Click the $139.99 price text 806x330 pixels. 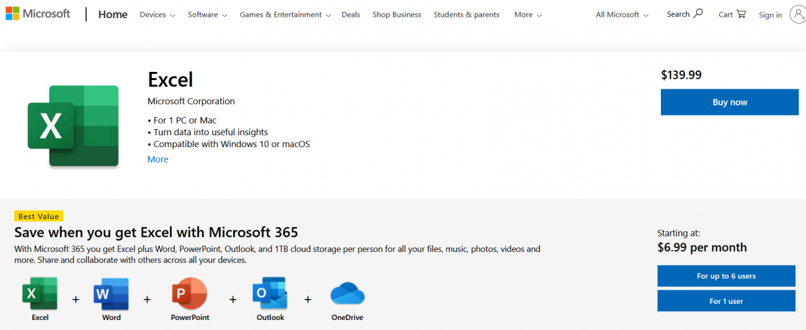(681, 75)
